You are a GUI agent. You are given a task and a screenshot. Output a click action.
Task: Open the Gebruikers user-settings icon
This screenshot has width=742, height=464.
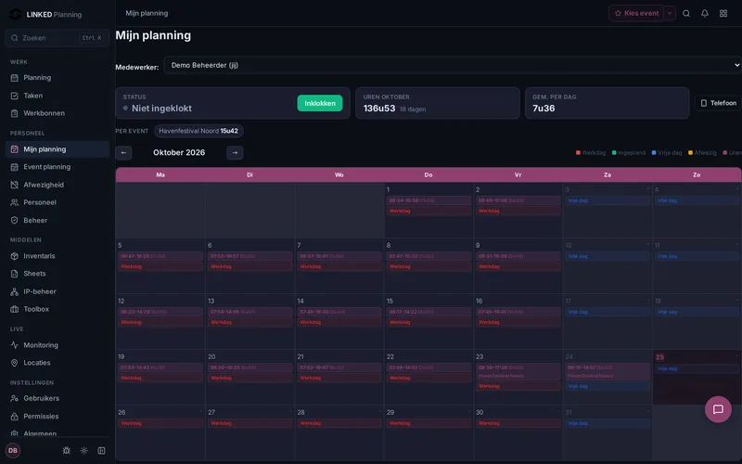pos(15,398)
